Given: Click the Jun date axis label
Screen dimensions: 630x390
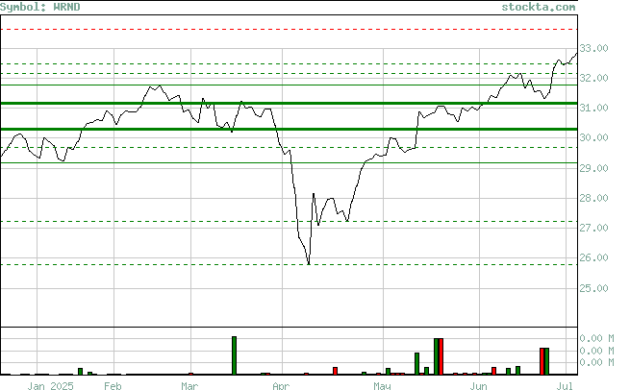Looking at the screenshot, I should click(479, 385).
